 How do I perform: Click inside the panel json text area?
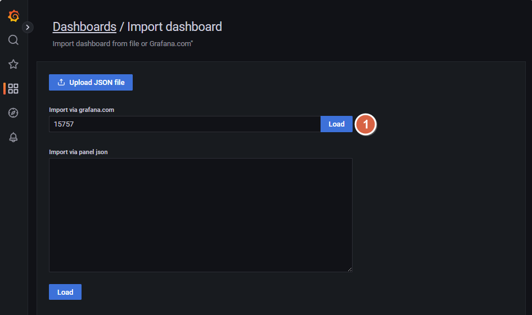(201, 215)
